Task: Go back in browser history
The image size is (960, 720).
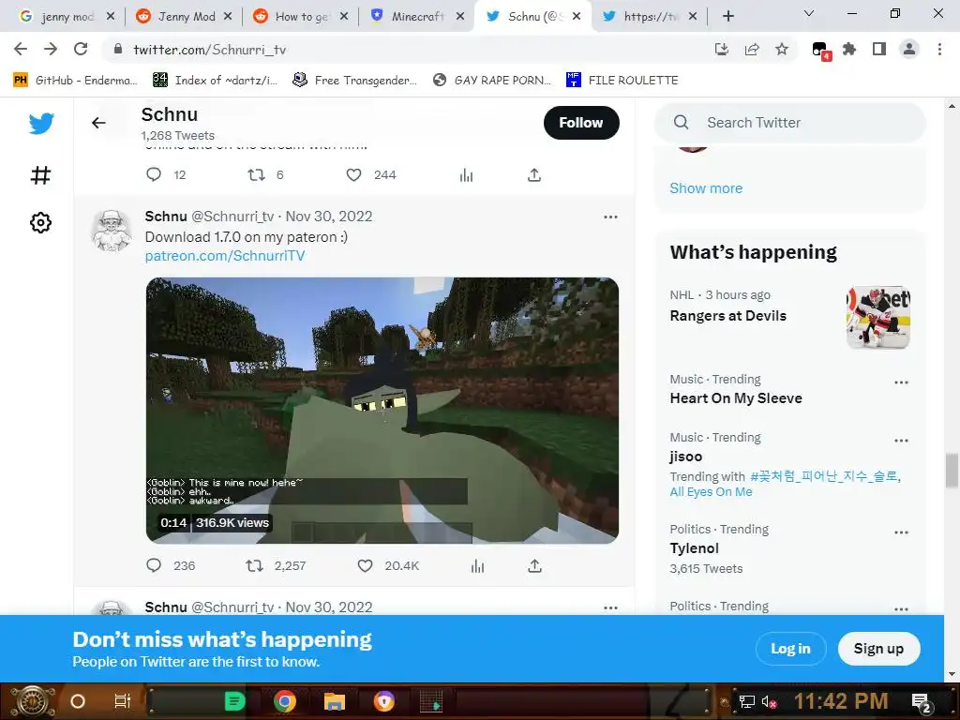Action: pos(21,49)
